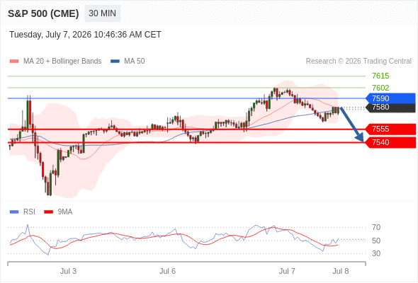Image resolution: width=418 pixels, height=283 pixels.
Task: Click the S&P 500 (CME) title
Action: (x=43, y=13)
